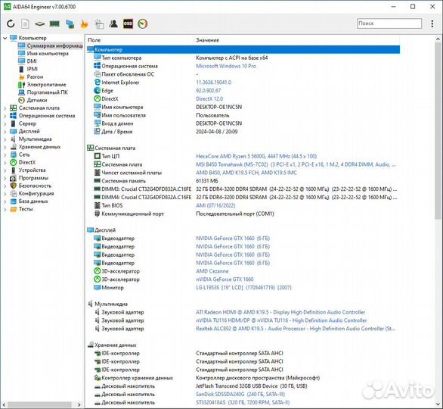Click the vertical scrollbar down arrow

pos(438,404)
